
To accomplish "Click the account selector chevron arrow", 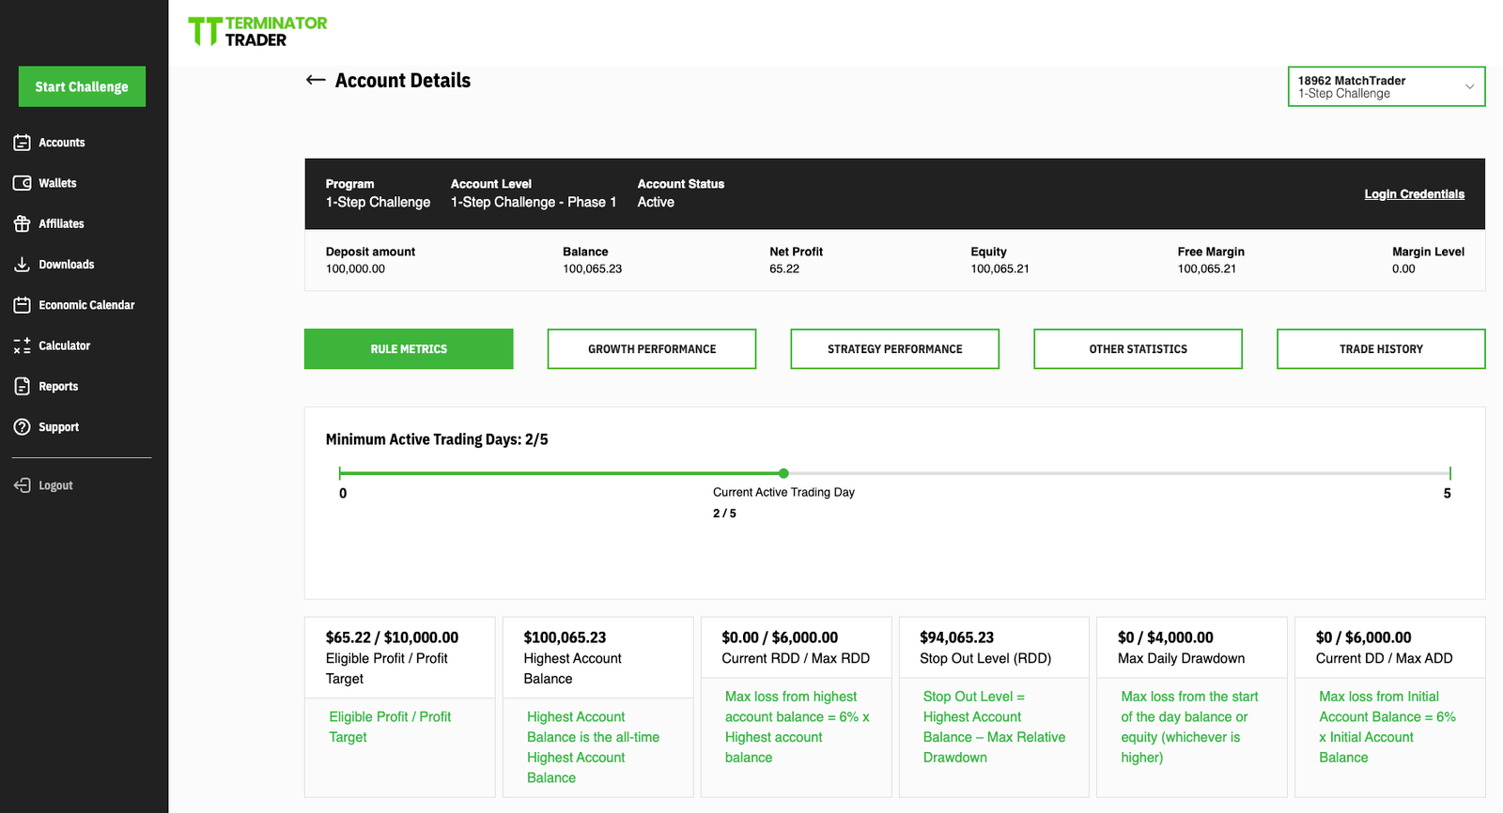I will 1469,87.
